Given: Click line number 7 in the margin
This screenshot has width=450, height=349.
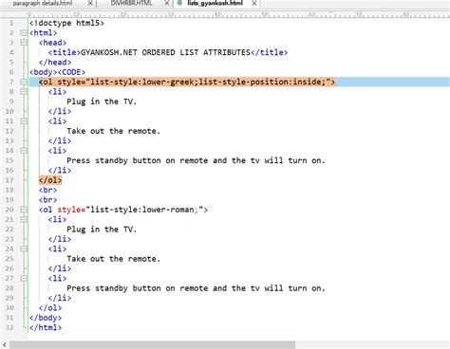Looking at the screenshot, I should coord(11,82).
